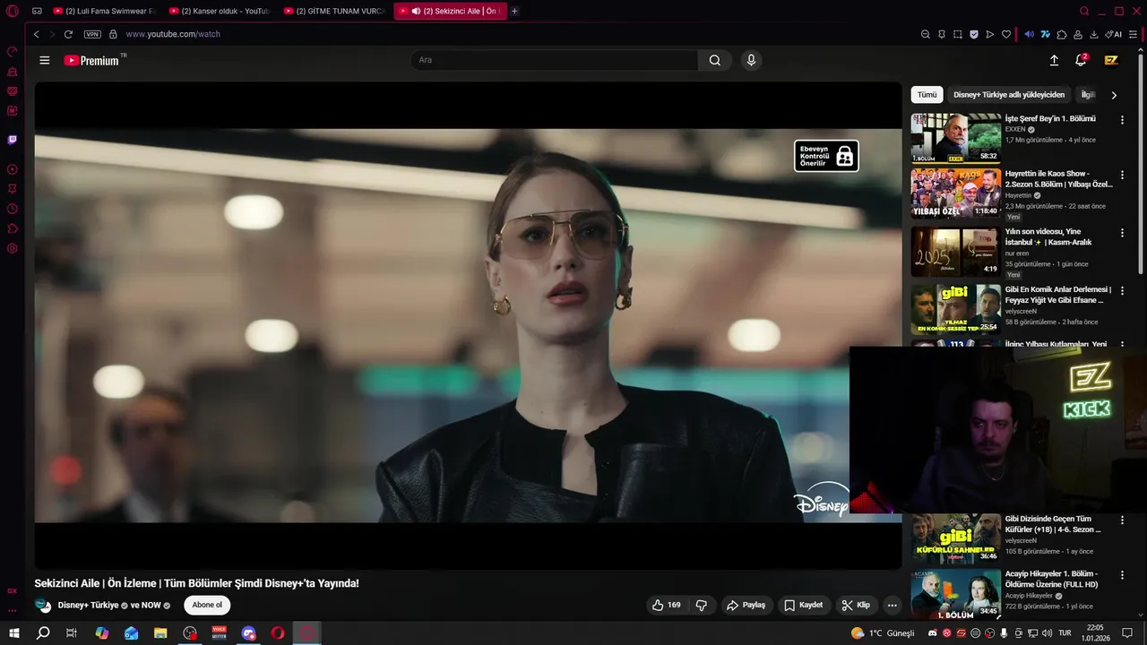Open the YouTube upload/create icon
The width and height of the screenshot is (1147, 645).
(x=1054, y=60)
